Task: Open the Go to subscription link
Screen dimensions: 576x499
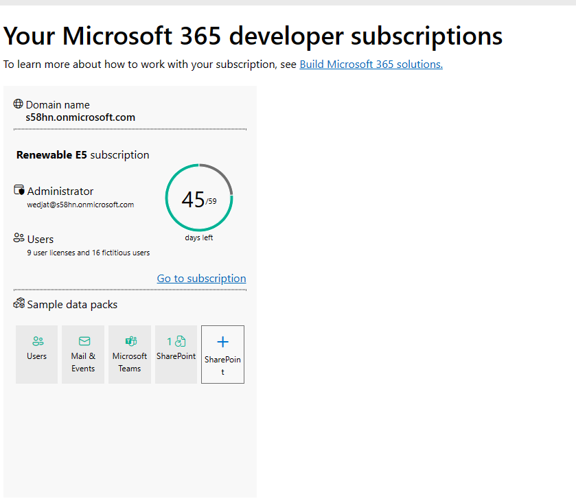Action: pos(201,278)
